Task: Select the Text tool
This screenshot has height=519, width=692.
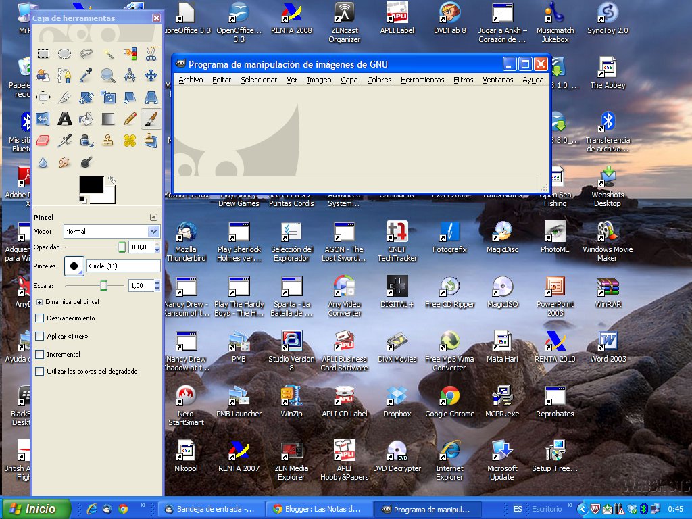Action: click(65, 119)
